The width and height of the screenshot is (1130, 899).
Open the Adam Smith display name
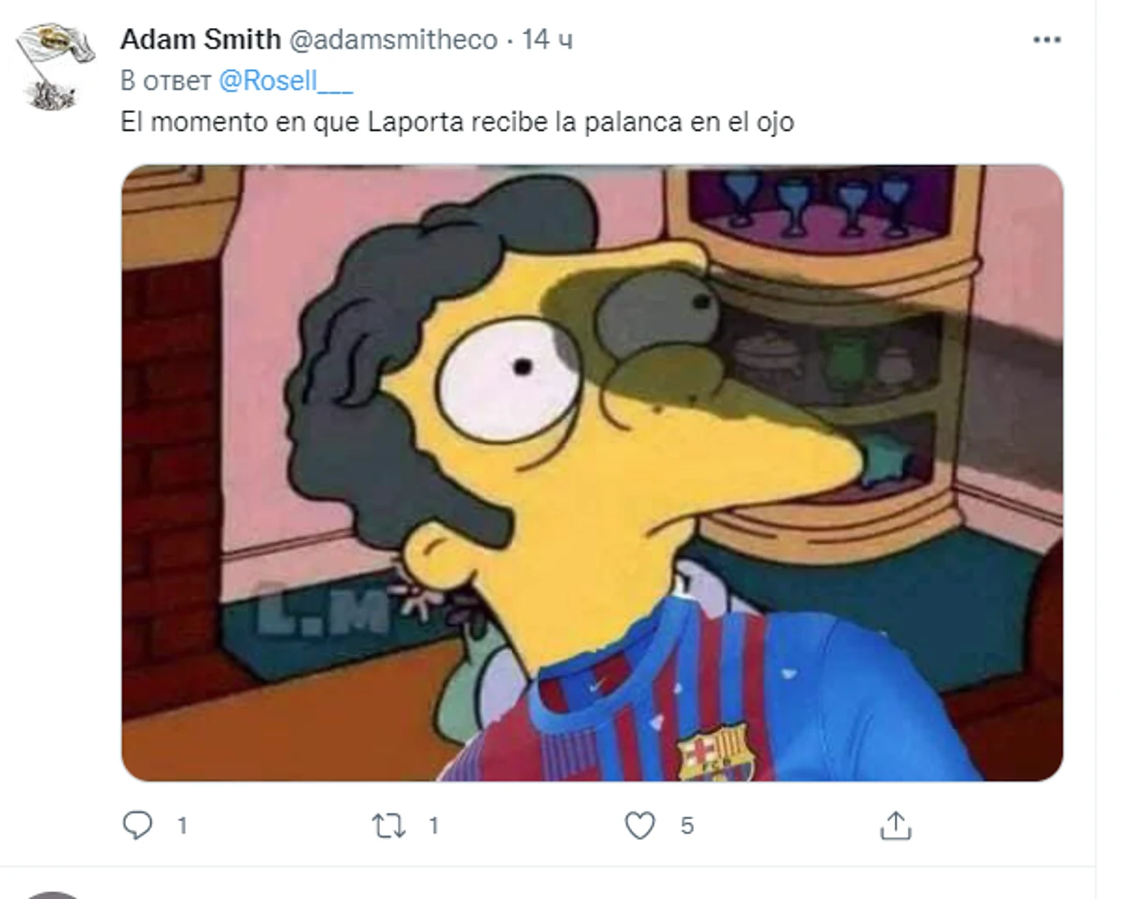coord(200,39)
